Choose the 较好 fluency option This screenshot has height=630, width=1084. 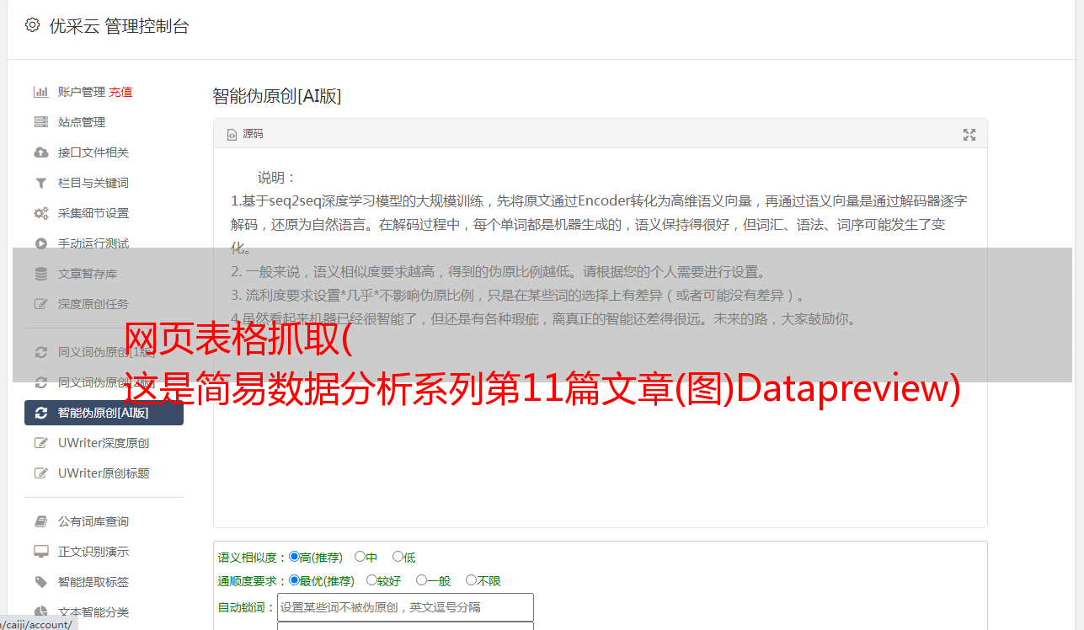pyautogui.click(x=371, y=580)
